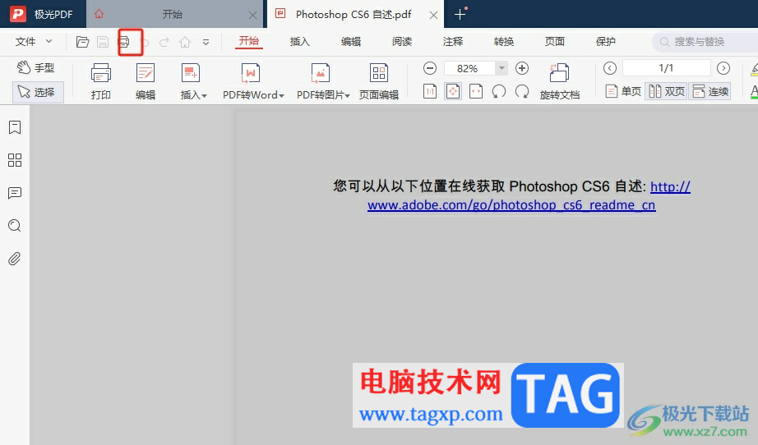Switch to the 开始 ribbon tab
This screenshot has height=445, width=758.
pyautogui.click(x=249, y=41)
